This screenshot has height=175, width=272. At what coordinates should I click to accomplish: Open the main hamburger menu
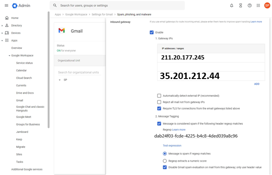tap(6, 6)
